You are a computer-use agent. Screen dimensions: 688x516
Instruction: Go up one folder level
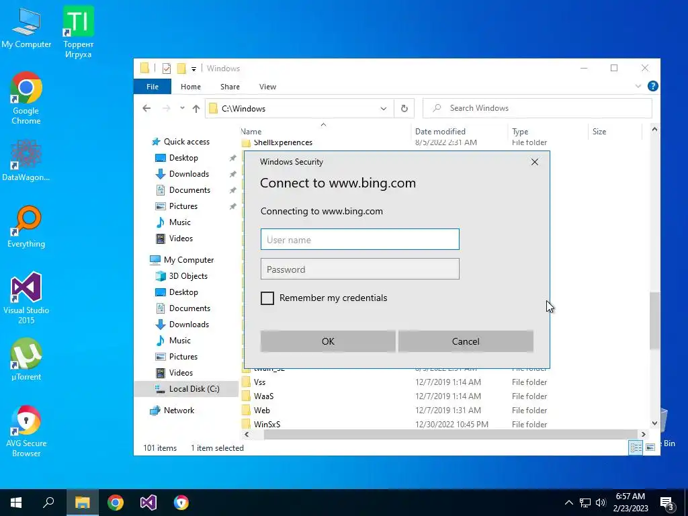pos(196,108)
